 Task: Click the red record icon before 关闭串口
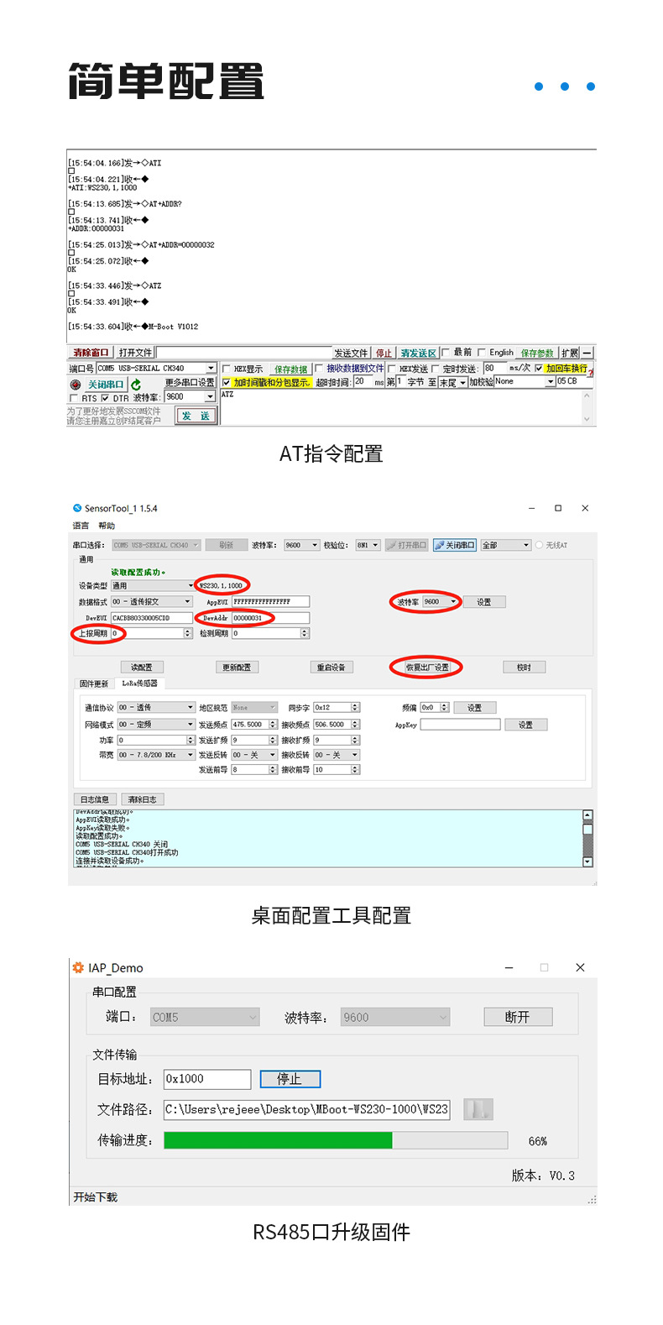tap(76, 385)
